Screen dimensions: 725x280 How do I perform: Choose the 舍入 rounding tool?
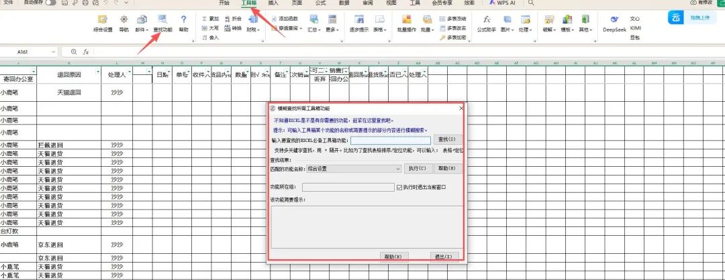pos(211,38)
